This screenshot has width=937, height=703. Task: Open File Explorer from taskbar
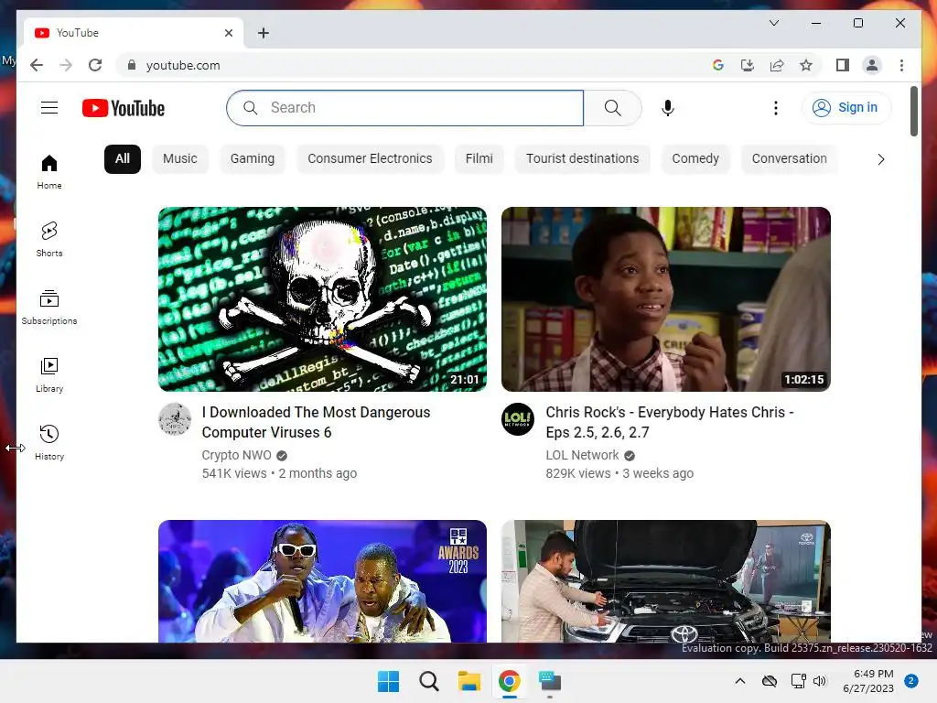pos(469,681)
